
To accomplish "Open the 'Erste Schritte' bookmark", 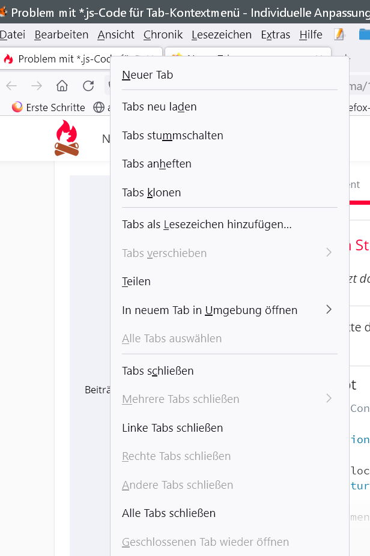I will pyautogui.click(x=55, y=107).
